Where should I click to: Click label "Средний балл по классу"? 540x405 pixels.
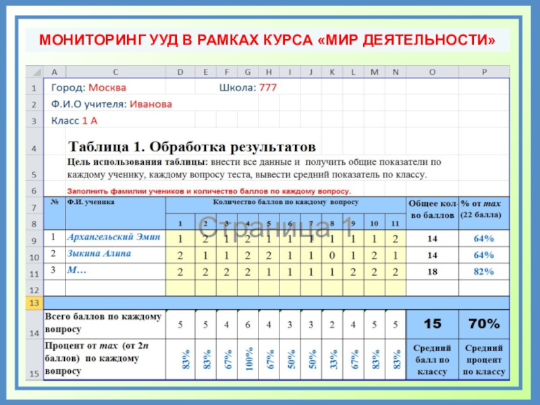pyautogui.click(x=432, y=360)
